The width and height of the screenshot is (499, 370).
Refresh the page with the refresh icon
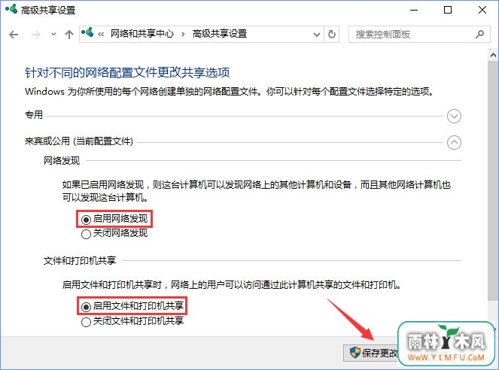(332, 35)
